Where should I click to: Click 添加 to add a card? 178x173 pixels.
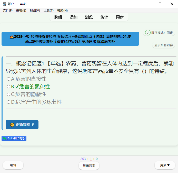point(74,17)
